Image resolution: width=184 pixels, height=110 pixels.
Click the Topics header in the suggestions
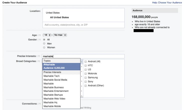(61, 61)
